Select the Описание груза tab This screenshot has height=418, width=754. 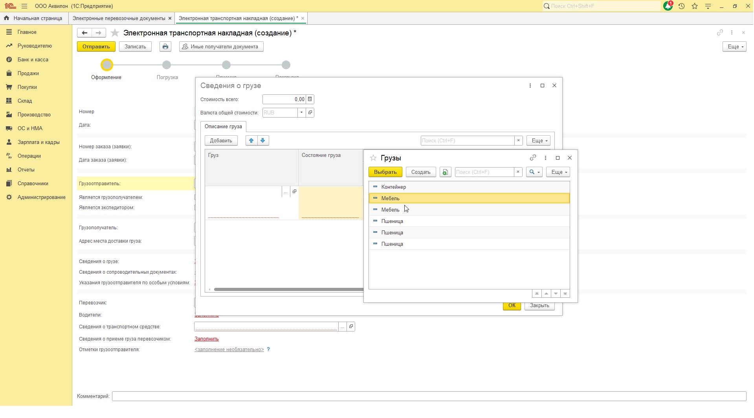tap(223, 127)
